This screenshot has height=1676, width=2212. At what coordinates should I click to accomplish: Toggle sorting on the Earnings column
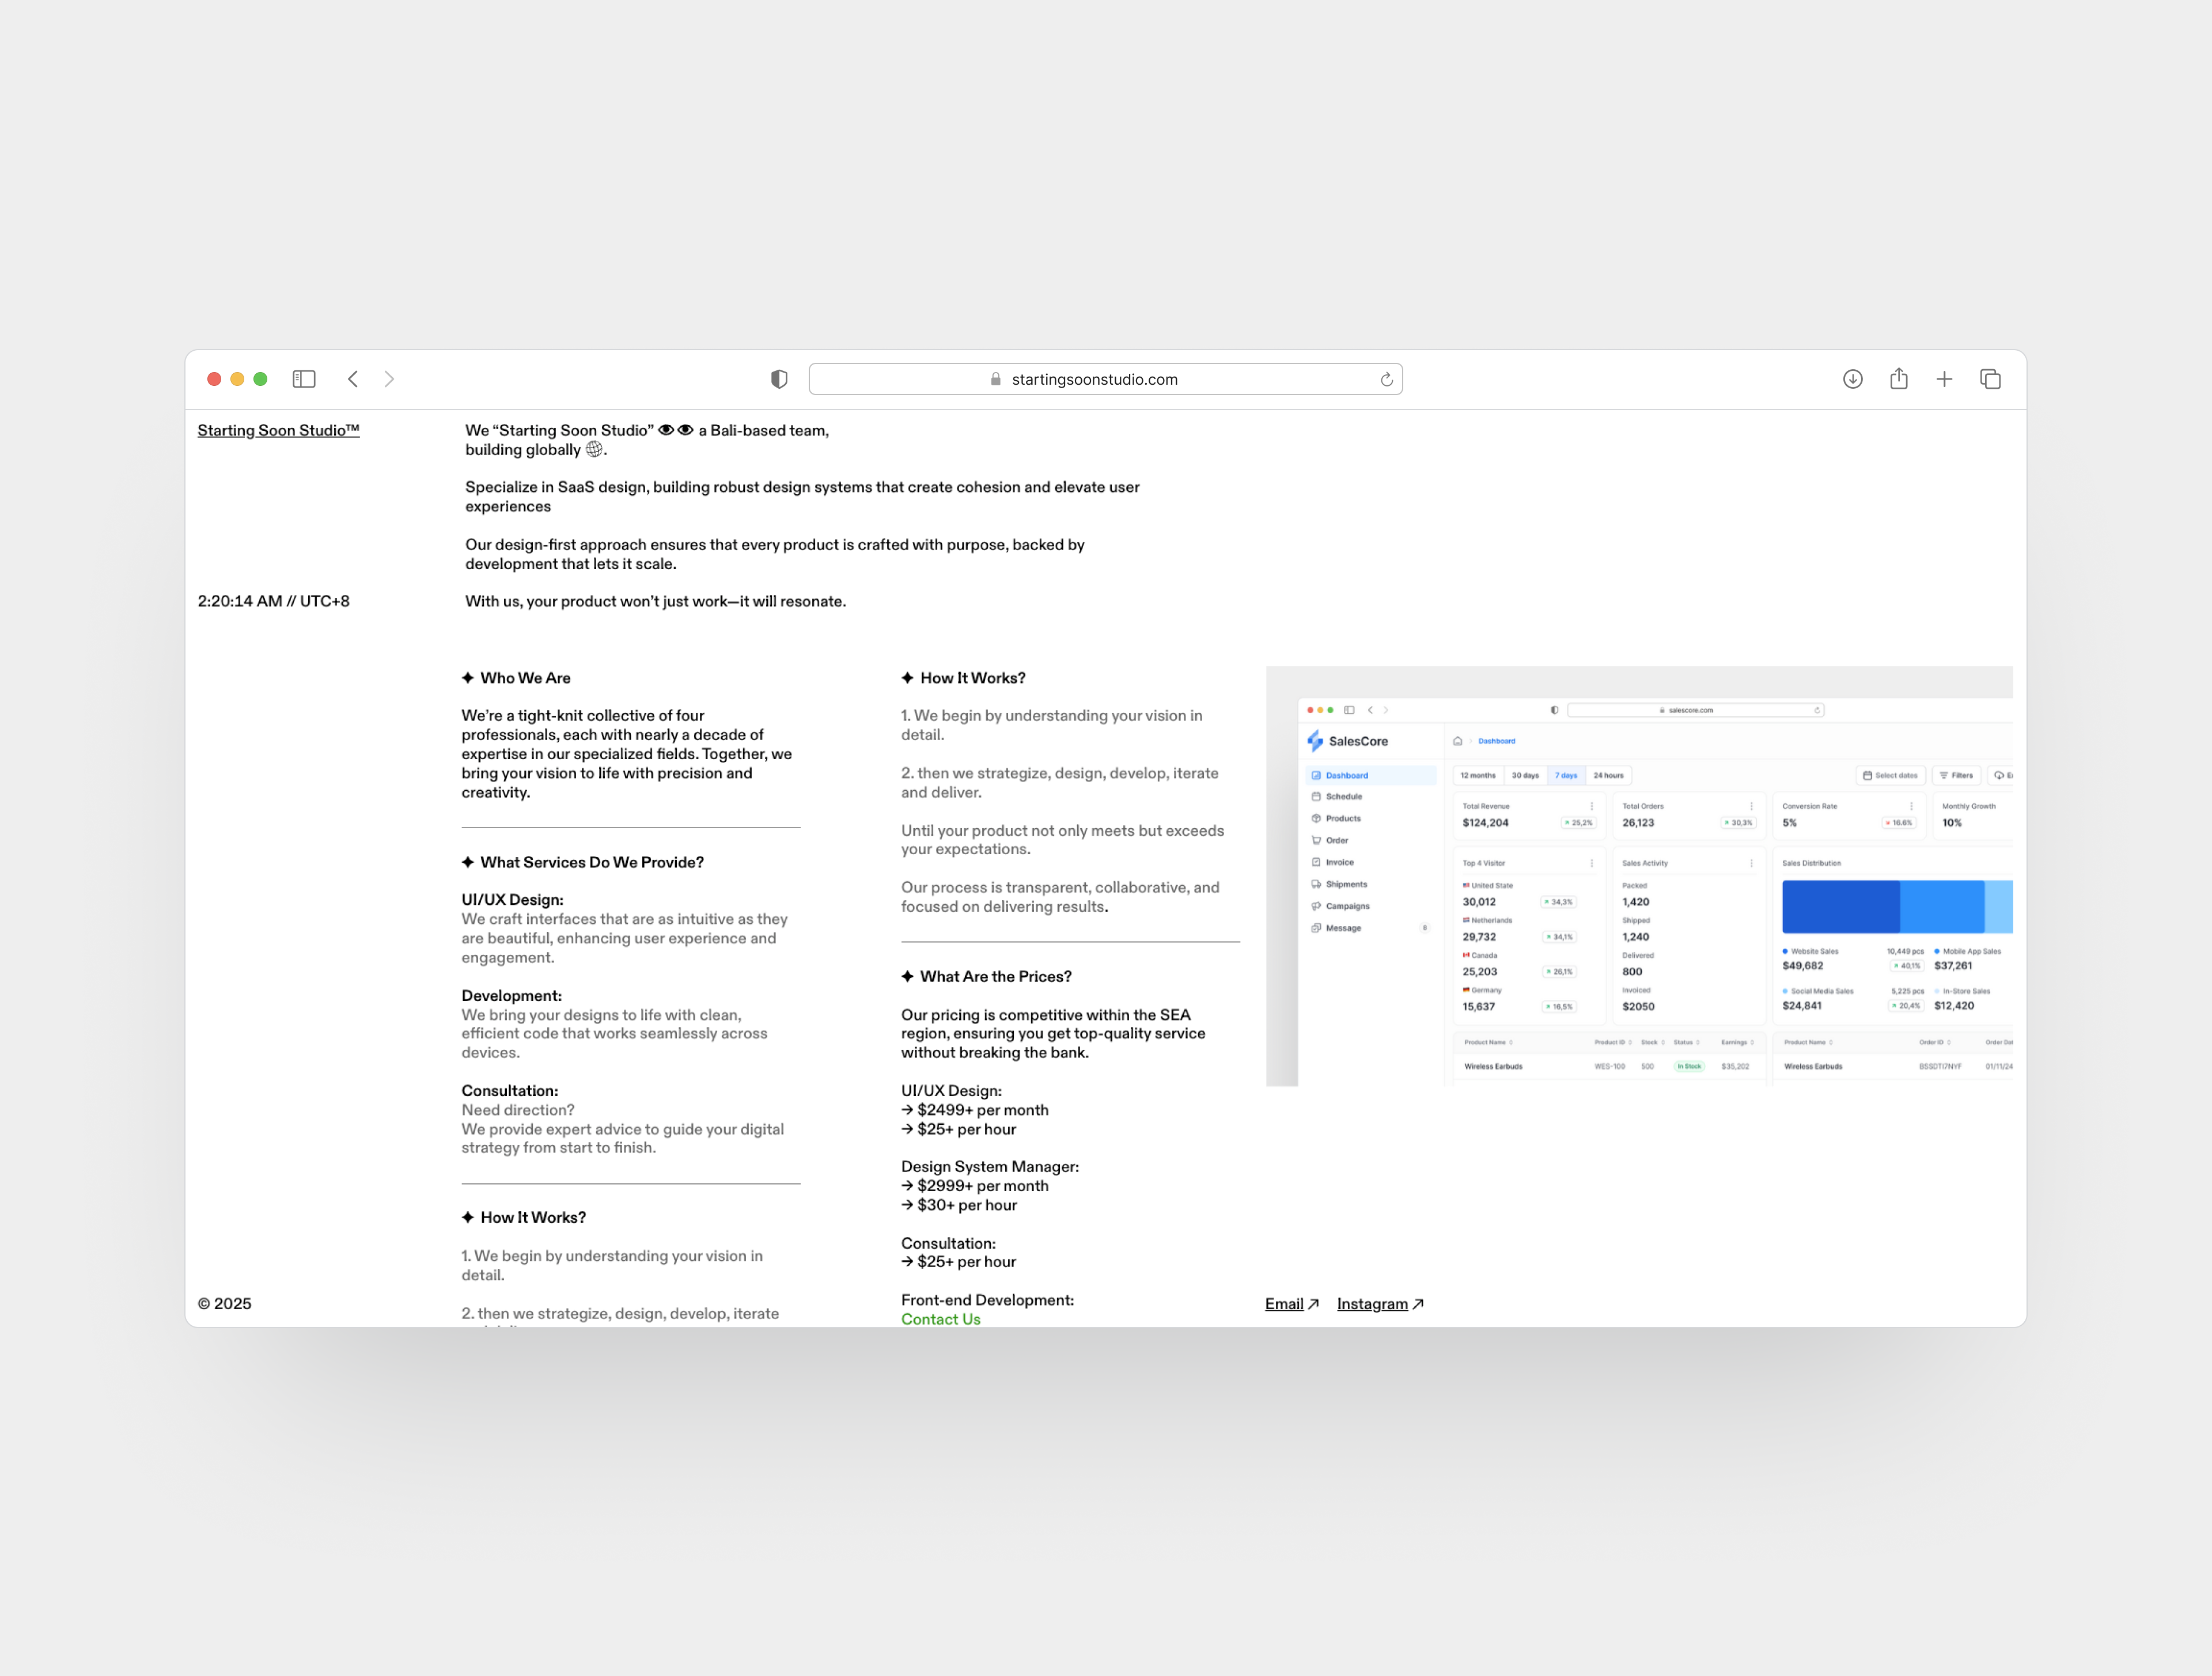(1752, 1043)
